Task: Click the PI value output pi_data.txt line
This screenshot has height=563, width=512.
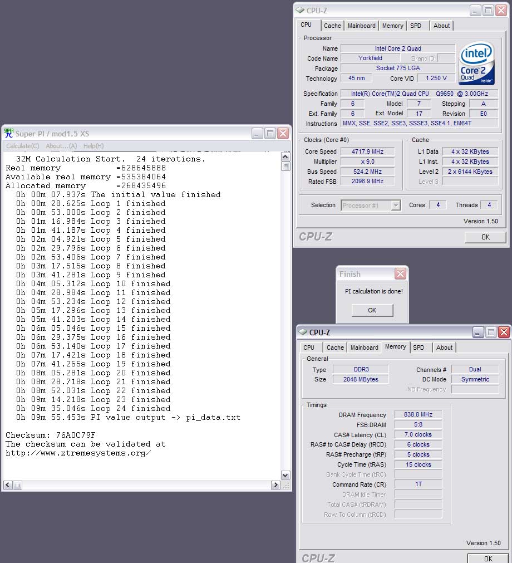Action: 128,418
